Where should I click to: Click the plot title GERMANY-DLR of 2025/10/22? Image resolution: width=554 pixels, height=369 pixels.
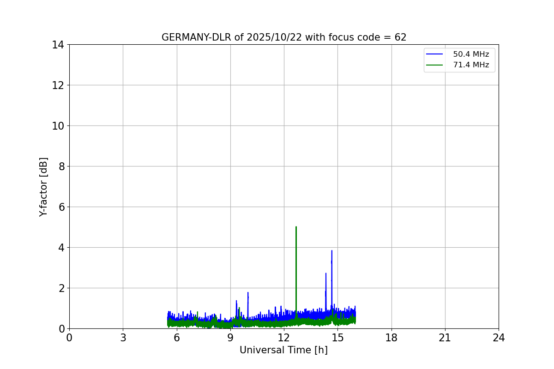coord(284,37)
